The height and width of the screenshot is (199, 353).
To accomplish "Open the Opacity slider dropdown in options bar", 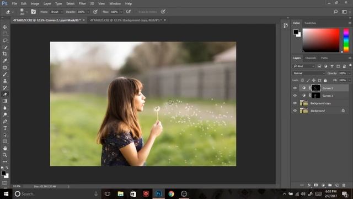I will [88, 12].
